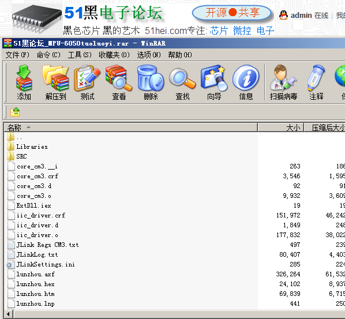Viewport: 345px width, 319px height.
Task: Open the 命令(C) menu
Action: (x=48, y=55)
